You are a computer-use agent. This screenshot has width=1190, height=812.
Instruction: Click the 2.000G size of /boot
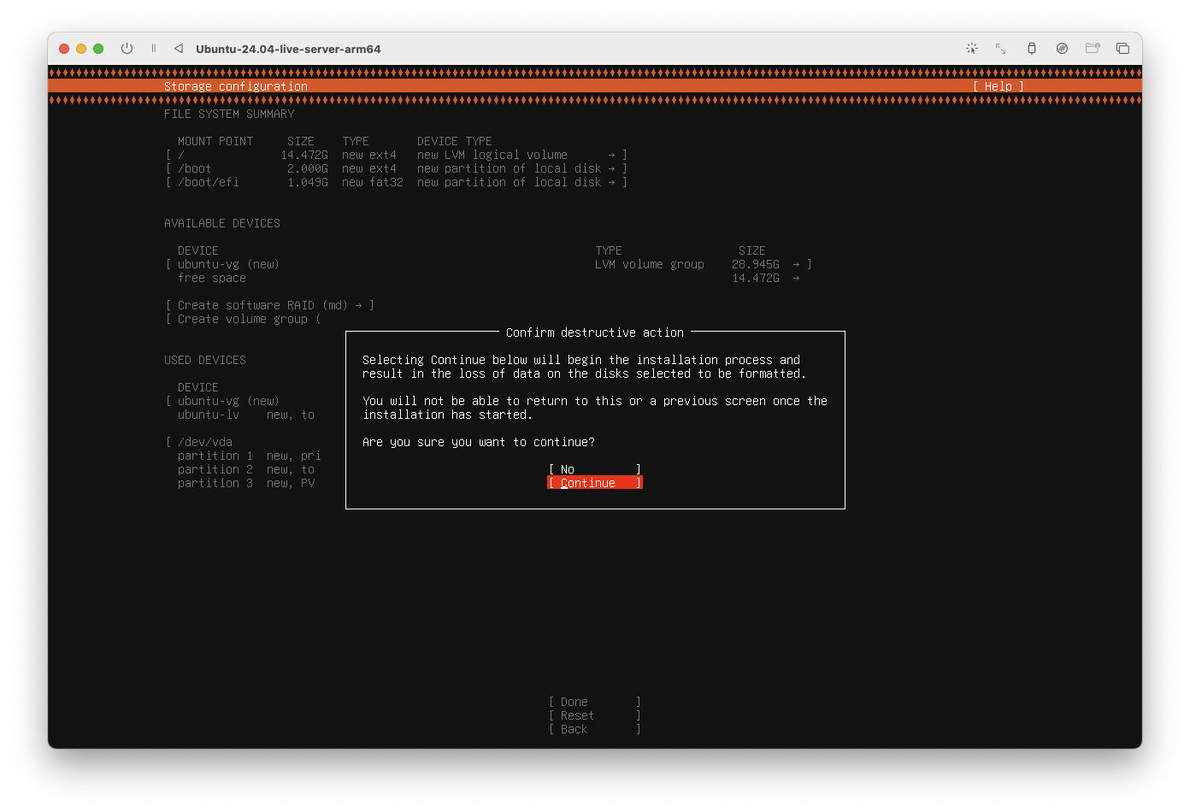tap(308, 168)
